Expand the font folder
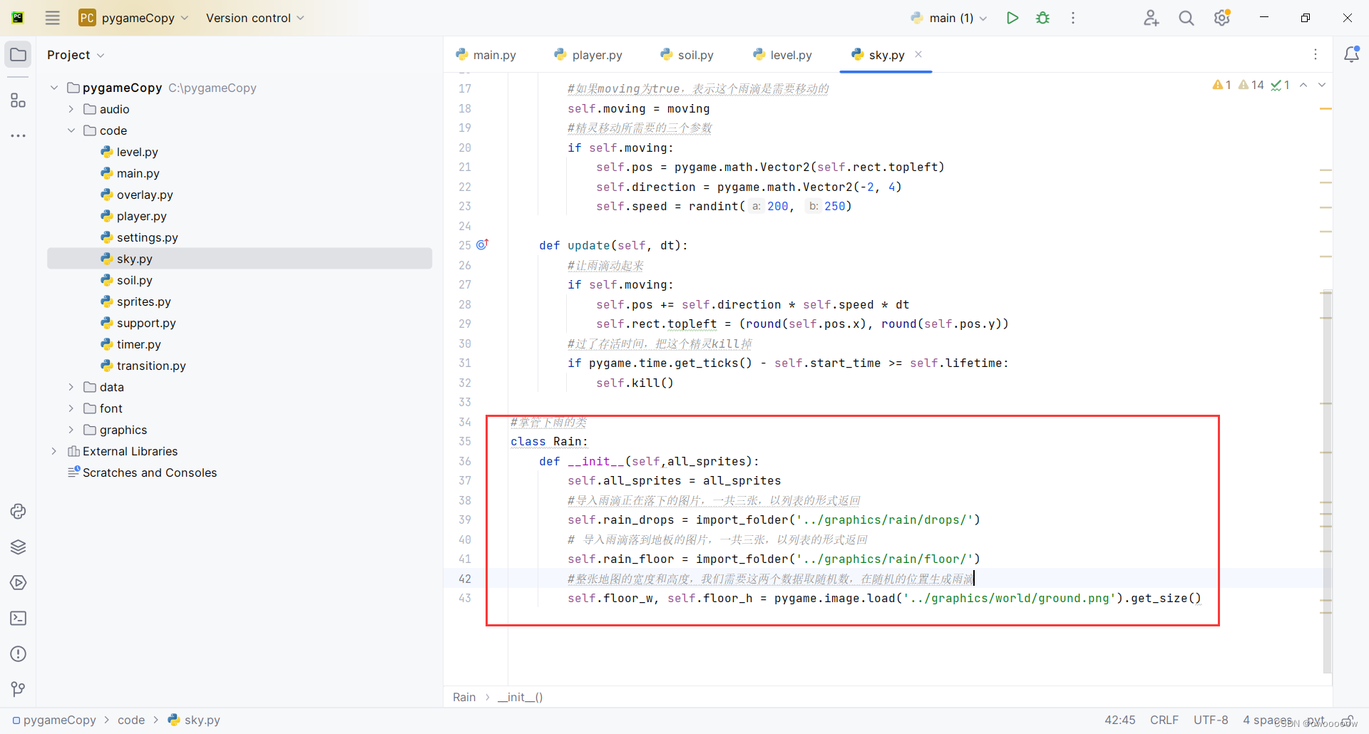The image size is (1369, 734). [x=71, y=408]
